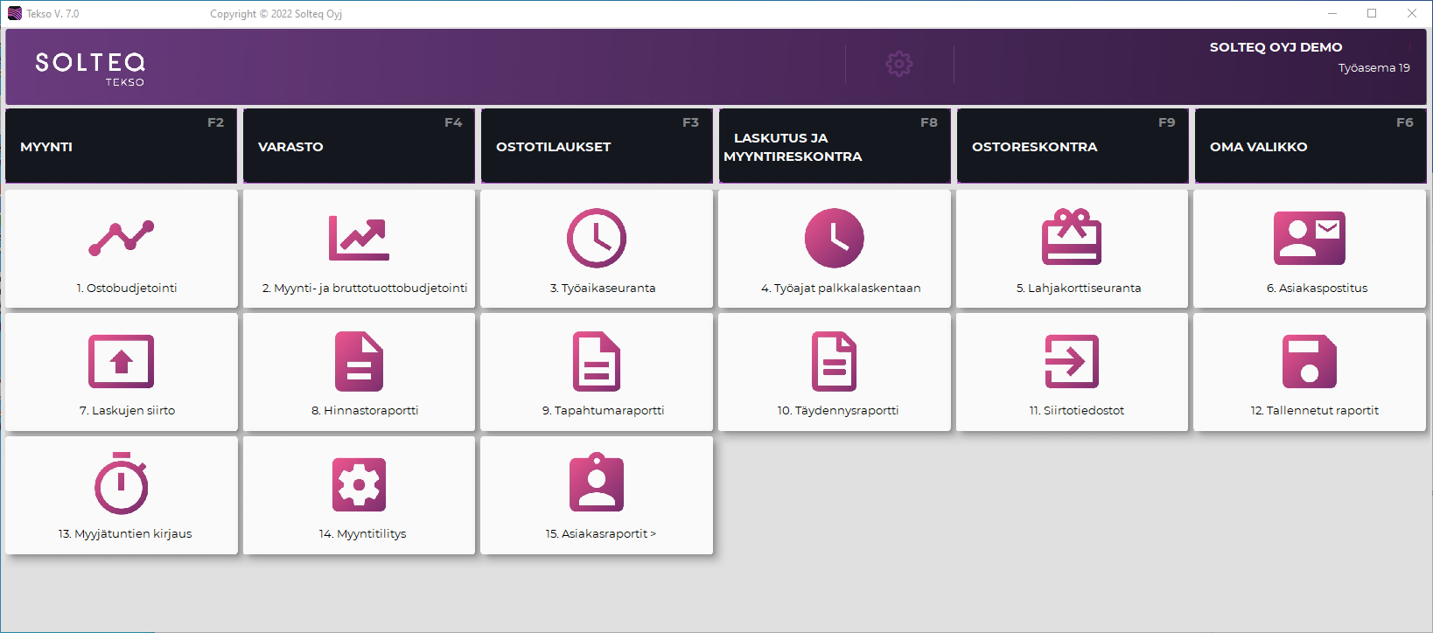Switch to the MYYNTI tab

pos(122,146)
